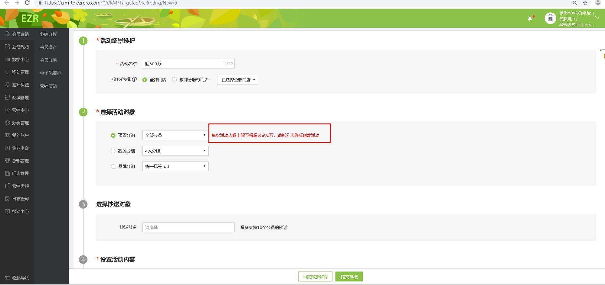Click the browser address bar URL
Viewport: 605px width, 285px height.
tap(111, 3)
